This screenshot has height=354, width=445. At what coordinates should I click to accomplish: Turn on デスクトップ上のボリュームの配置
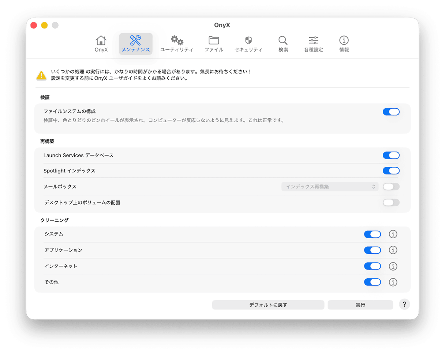[391, 202]
